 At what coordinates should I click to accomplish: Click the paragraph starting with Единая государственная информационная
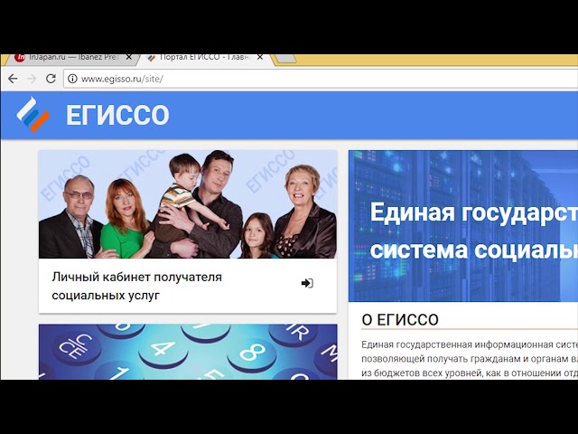(470, 359)
